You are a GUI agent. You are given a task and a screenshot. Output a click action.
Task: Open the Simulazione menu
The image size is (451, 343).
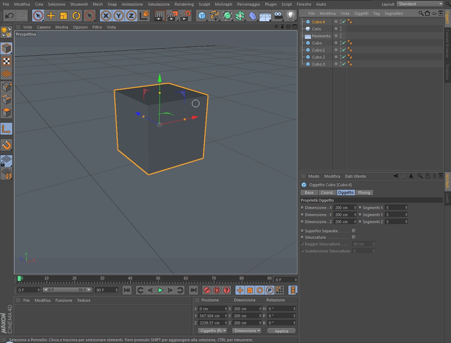pos(159,4)
